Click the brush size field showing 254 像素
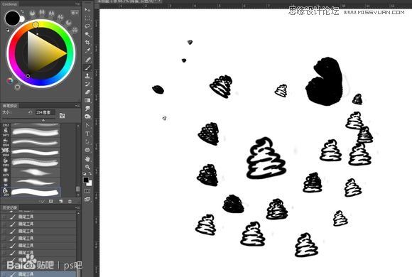The height and width of the screenshot is (277, 412). point(45,112)
